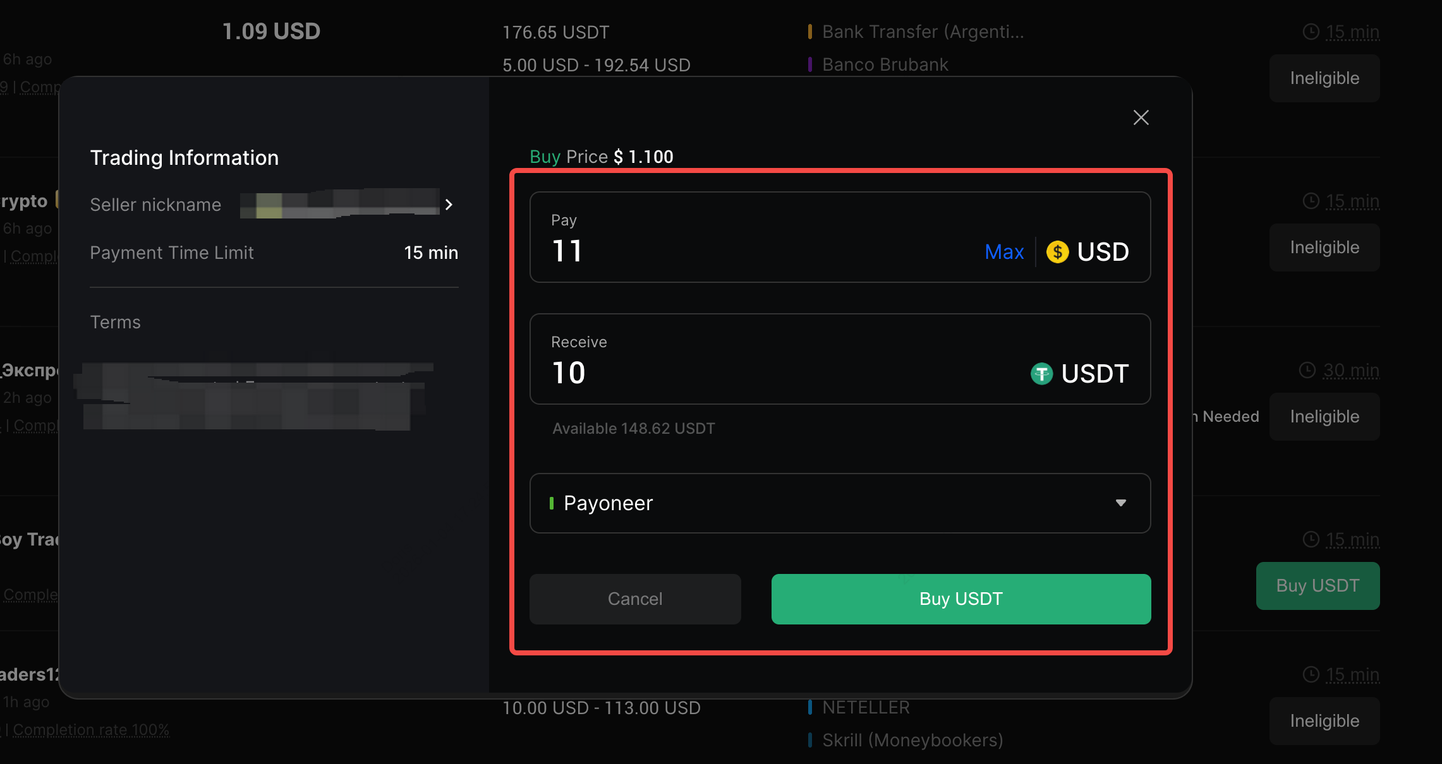This screenshot has height=764, width=1442.
Task: Click the top-right Ineligible button
Action: [x=1324, y=78]
